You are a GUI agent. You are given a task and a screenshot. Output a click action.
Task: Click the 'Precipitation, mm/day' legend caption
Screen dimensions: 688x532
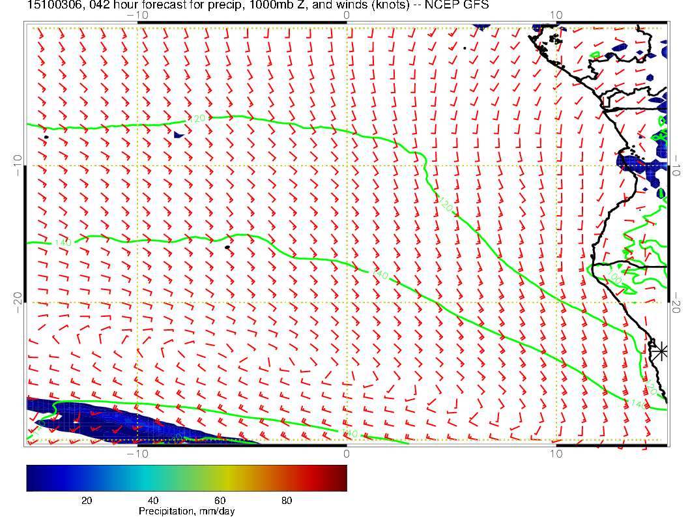coord(186,512)
